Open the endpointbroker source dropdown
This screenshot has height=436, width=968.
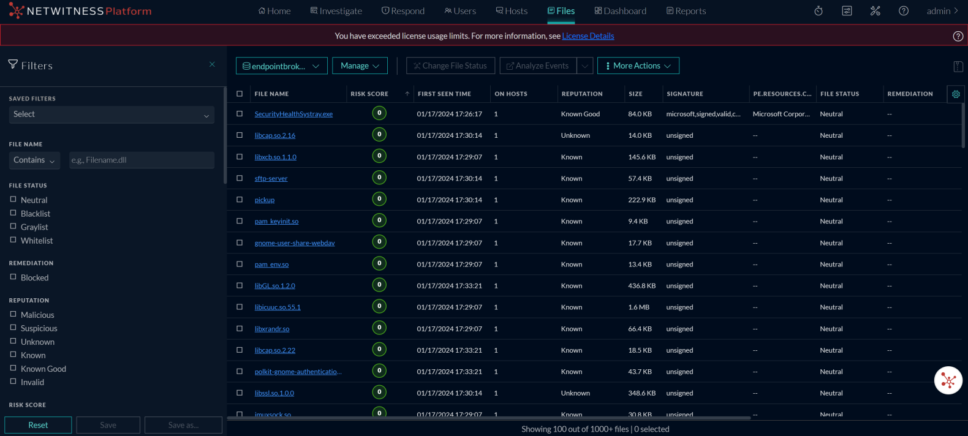pyautogui.click(x=281, y=66)
